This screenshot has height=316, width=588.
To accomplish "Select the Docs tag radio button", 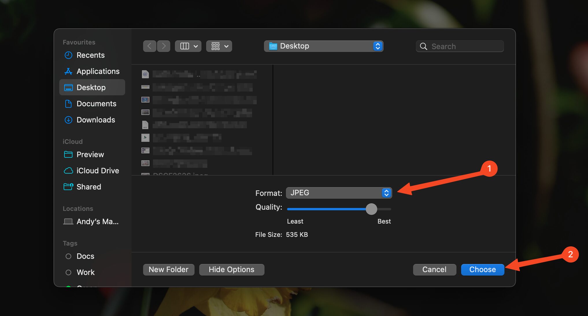I will pos(68,256).
